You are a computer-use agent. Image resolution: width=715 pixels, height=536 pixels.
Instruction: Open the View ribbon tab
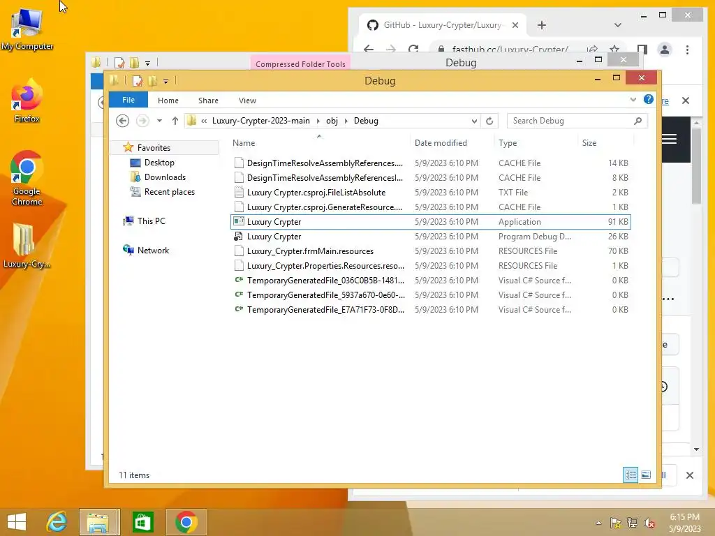(x=247, y=100)
